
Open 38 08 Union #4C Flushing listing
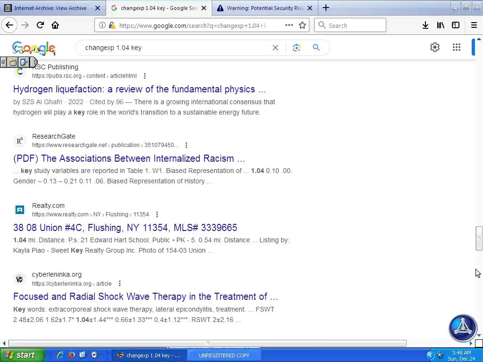click(x=125, y=228)
